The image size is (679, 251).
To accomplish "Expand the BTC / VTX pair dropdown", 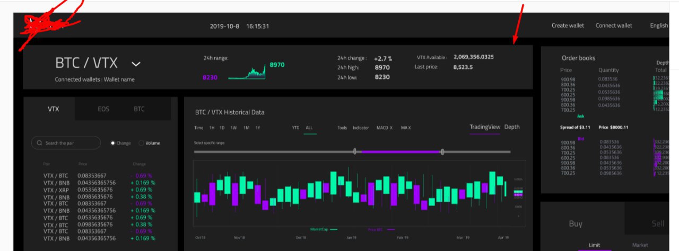I will point(136,64).
